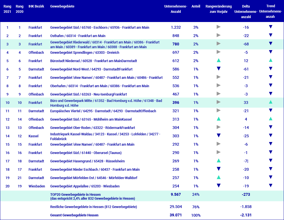Screen dimensions: 284x220
Task: Click rank-change down arrow for Industriepark Kassel-Waldau
Action: click(x=219, y=136)
